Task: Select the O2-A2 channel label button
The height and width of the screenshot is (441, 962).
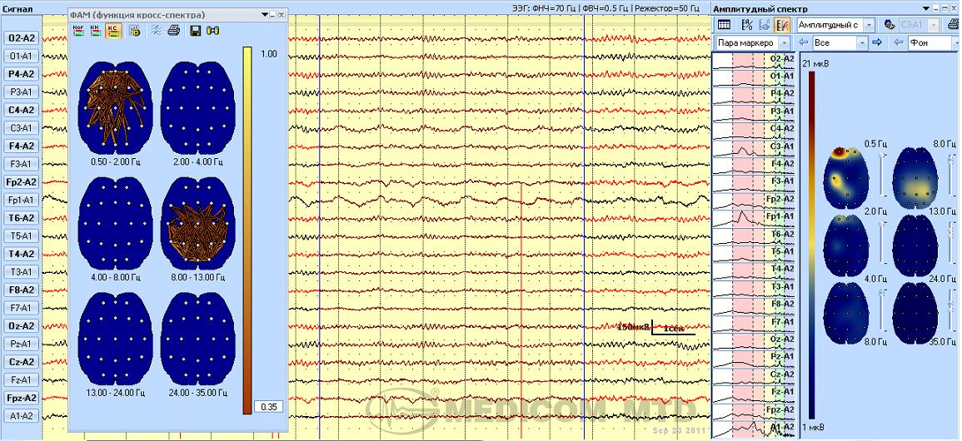Action: (22, 38)
